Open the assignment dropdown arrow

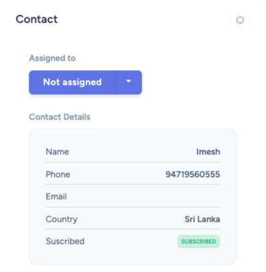(x=129, y=82)
